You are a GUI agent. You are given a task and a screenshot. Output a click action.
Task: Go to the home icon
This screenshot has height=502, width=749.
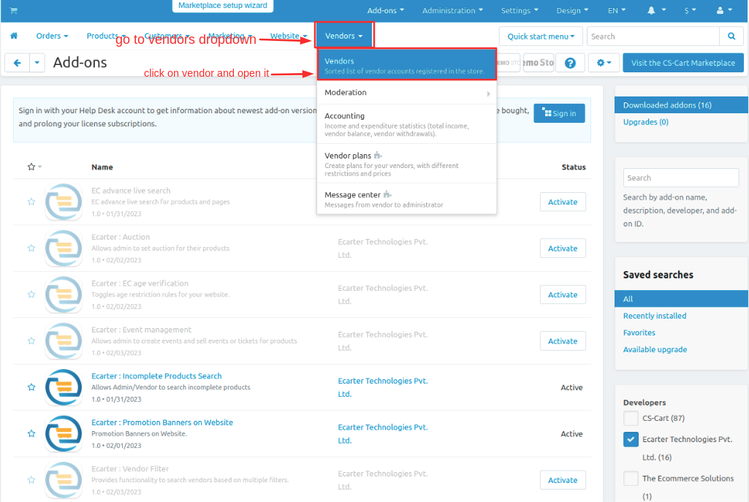[14, 36]
